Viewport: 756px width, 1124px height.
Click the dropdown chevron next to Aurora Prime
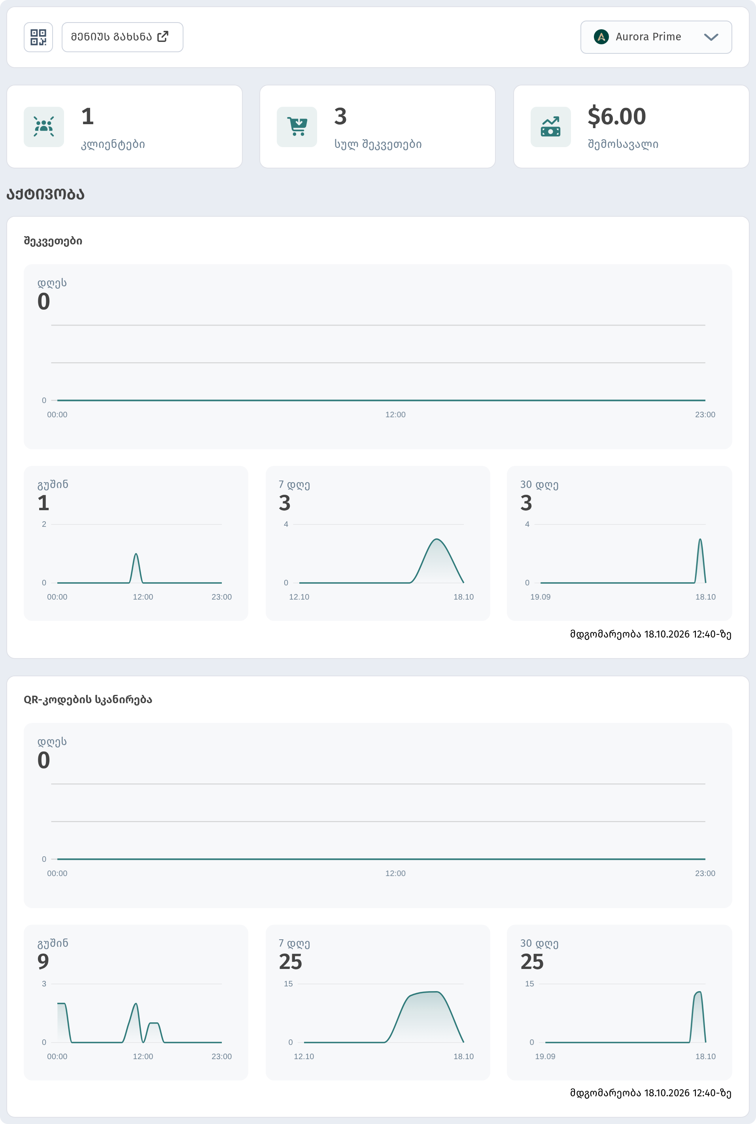click(x=711, y=37)
